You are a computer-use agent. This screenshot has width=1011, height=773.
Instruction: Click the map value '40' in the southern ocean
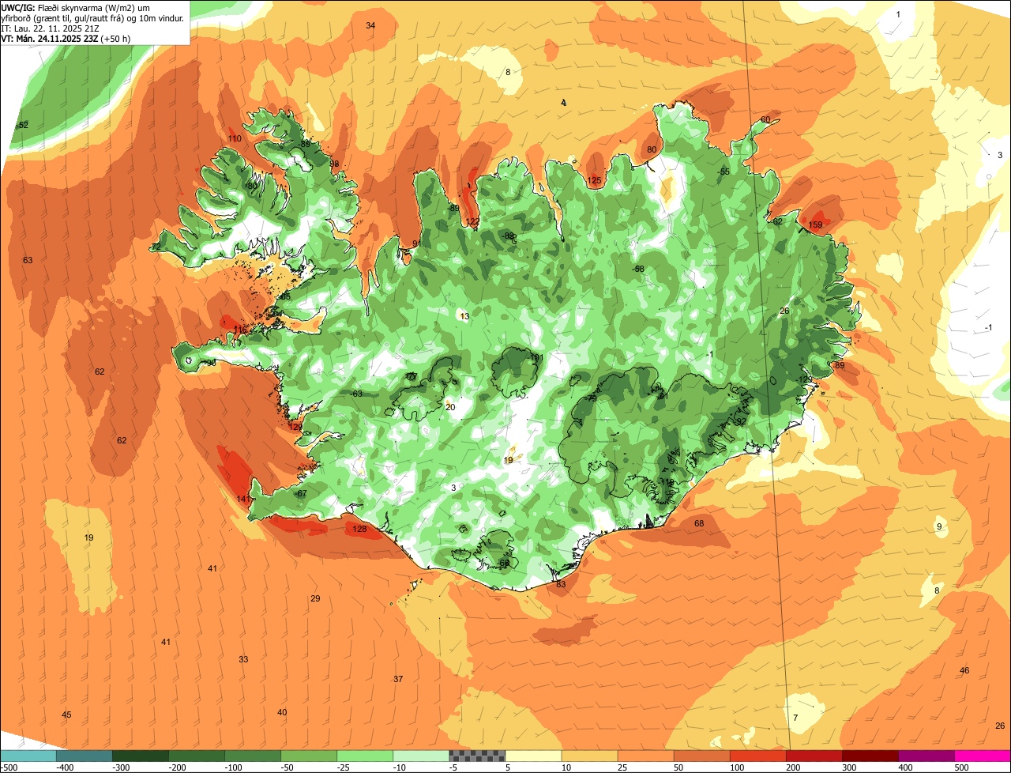pyautogui.click(x=282, y=712)
